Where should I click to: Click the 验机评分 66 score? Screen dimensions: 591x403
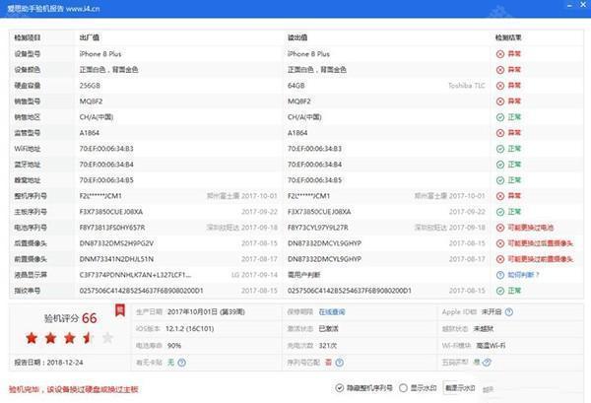point(71,318)
